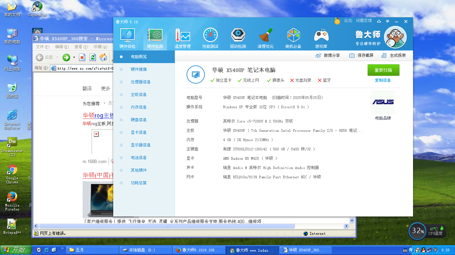This screenshot has width=455, height=255.
Task: Click IE back button 后退
Action: (45, 57)
